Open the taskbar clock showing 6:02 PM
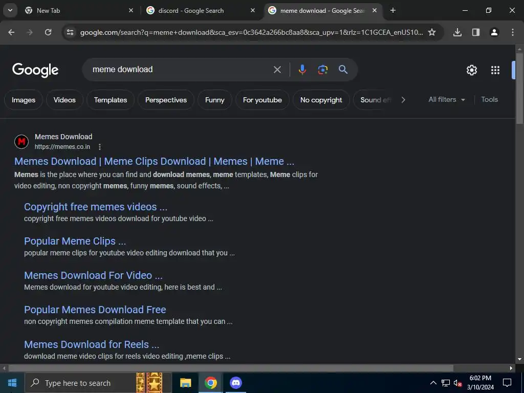Screen dimensions: 524x393 coord(480,383)
